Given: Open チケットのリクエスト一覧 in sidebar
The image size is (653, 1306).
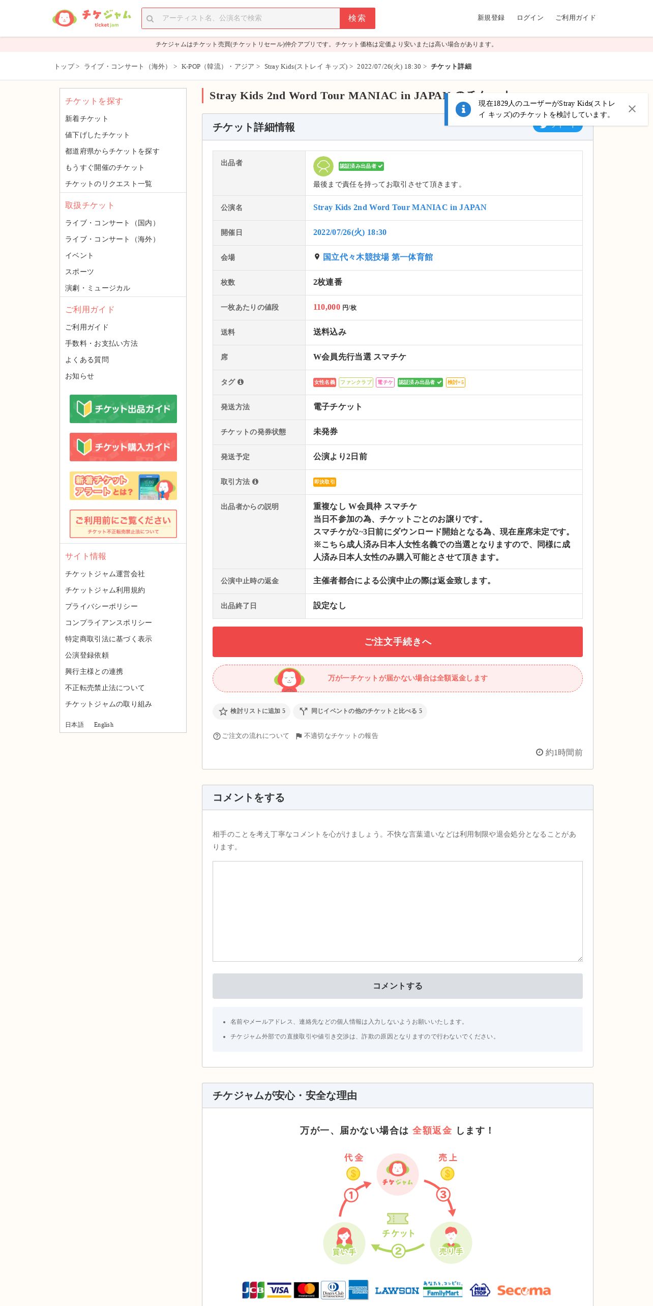Looking at the screenshot, I should coord(108,184).
